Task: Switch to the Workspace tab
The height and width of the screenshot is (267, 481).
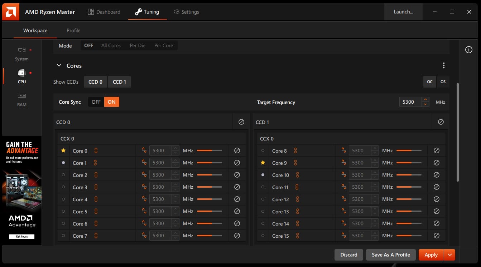Action: pos(35,30)
